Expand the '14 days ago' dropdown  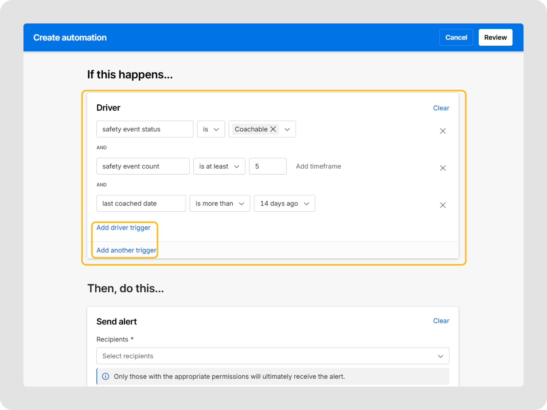(x=284, y=203)
